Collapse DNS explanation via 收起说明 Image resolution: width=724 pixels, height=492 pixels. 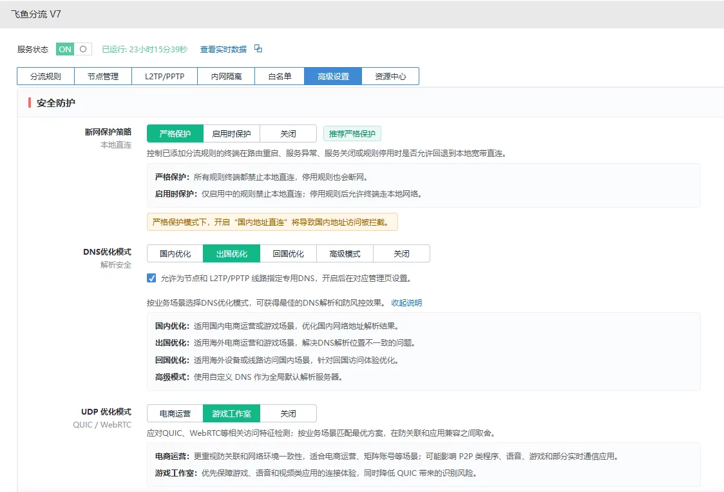tap(406, 302)
